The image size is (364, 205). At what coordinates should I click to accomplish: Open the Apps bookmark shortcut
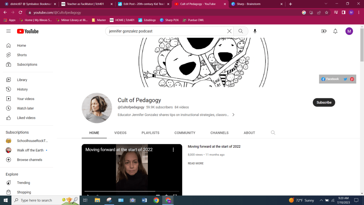point(10,20)
